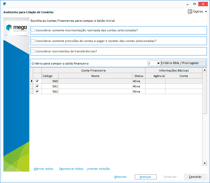Deselect account 562 row checkbox
Image resolution: width=210 pixels, height=183 pixels.
[x=37, y=92]
